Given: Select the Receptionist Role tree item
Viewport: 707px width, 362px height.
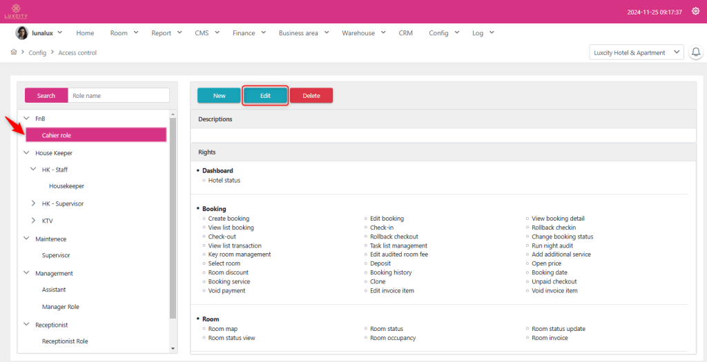Looking at the screenshot, I should pos(65,341).
